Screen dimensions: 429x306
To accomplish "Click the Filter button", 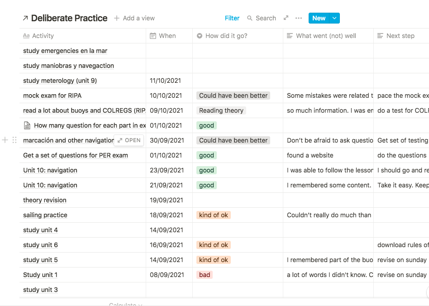I will 232,18.
